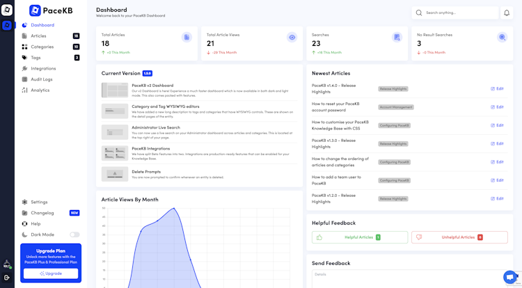Viewport: 522px width, 288px height.
Task: Click the thumbs up icon in Helpful Feedback
Action: (x=319, y=237)
